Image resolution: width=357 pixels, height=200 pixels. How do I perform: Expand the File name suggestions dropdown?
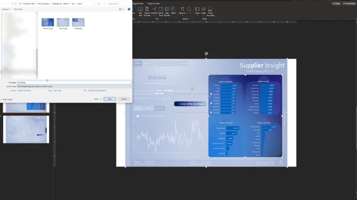click(x=130, y=82)
